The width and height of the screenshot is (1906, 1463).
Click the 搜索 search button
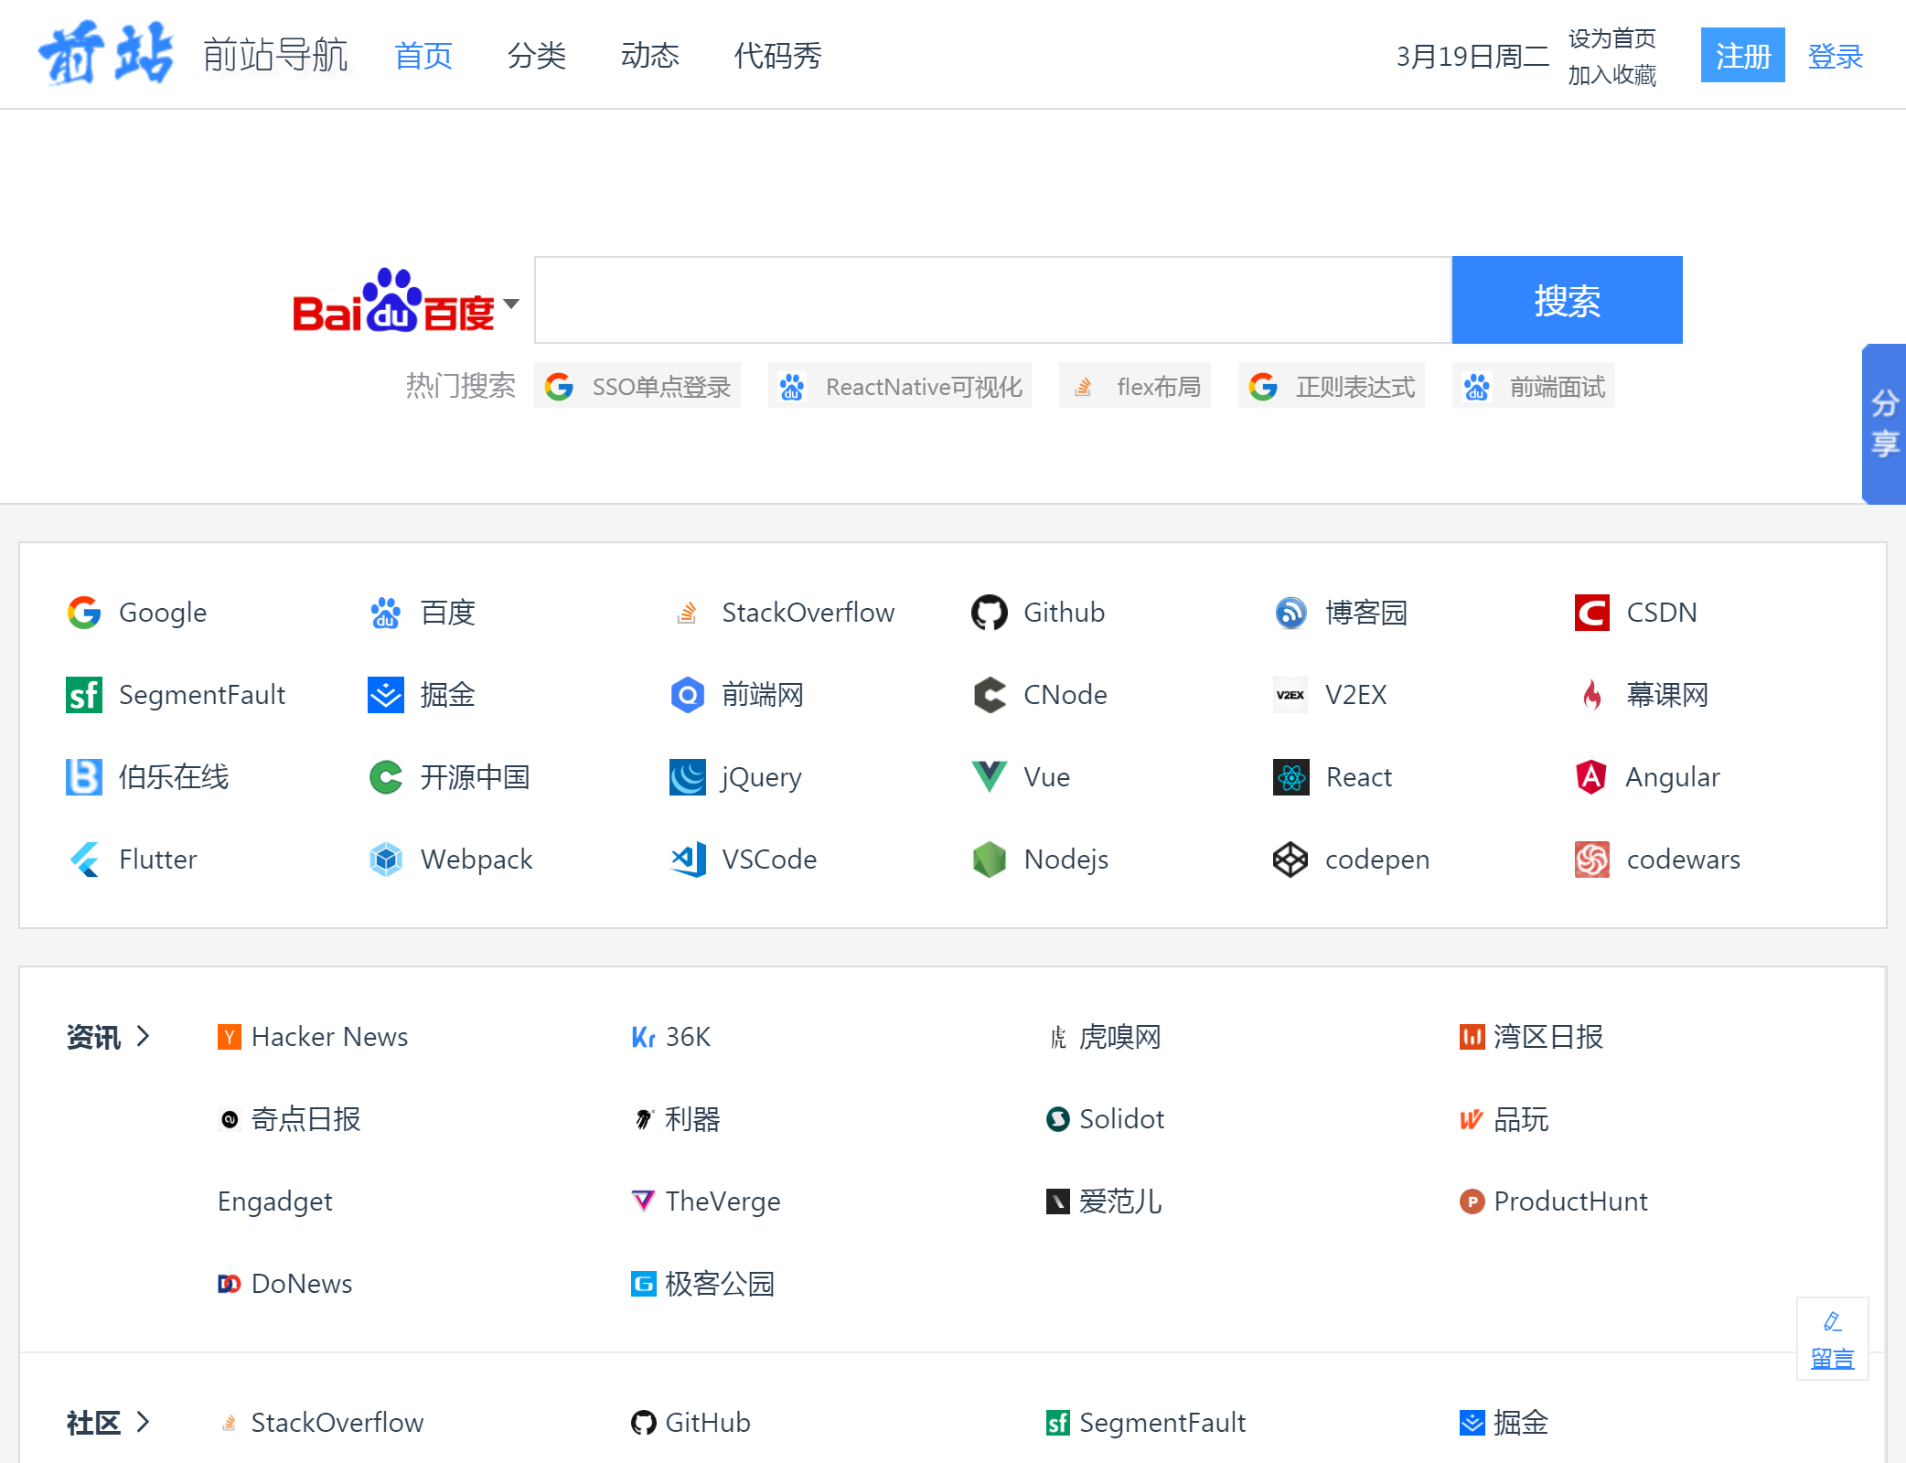tap(1566, 300)
